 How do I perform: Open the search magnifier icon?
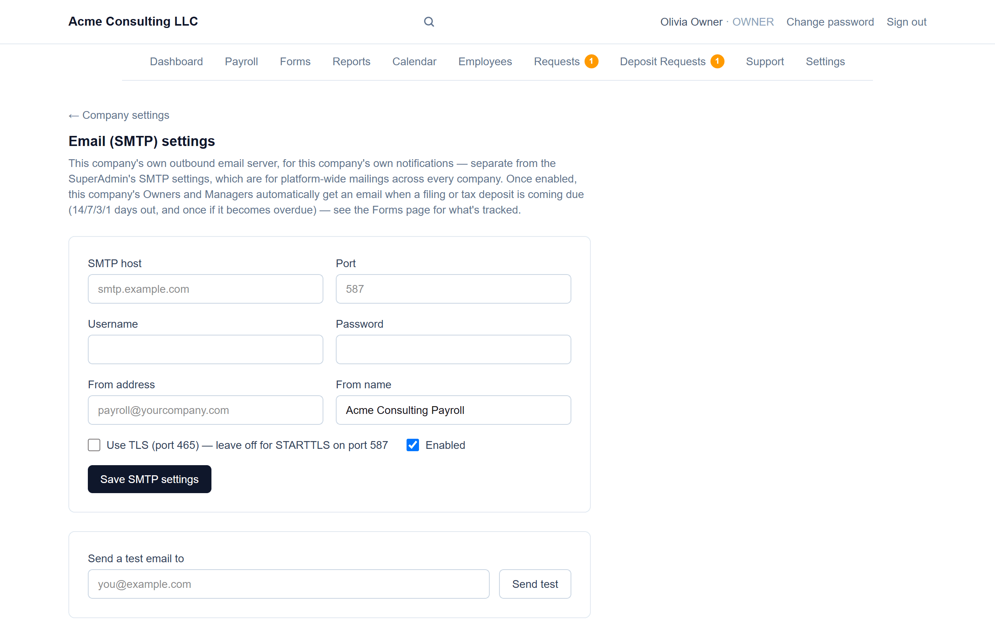click(429, 22)
